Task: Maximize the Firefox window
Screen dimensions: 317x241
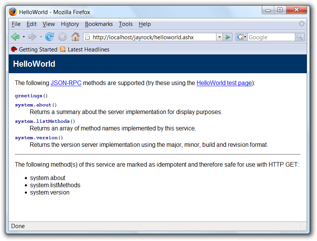Action: [280, 10]
